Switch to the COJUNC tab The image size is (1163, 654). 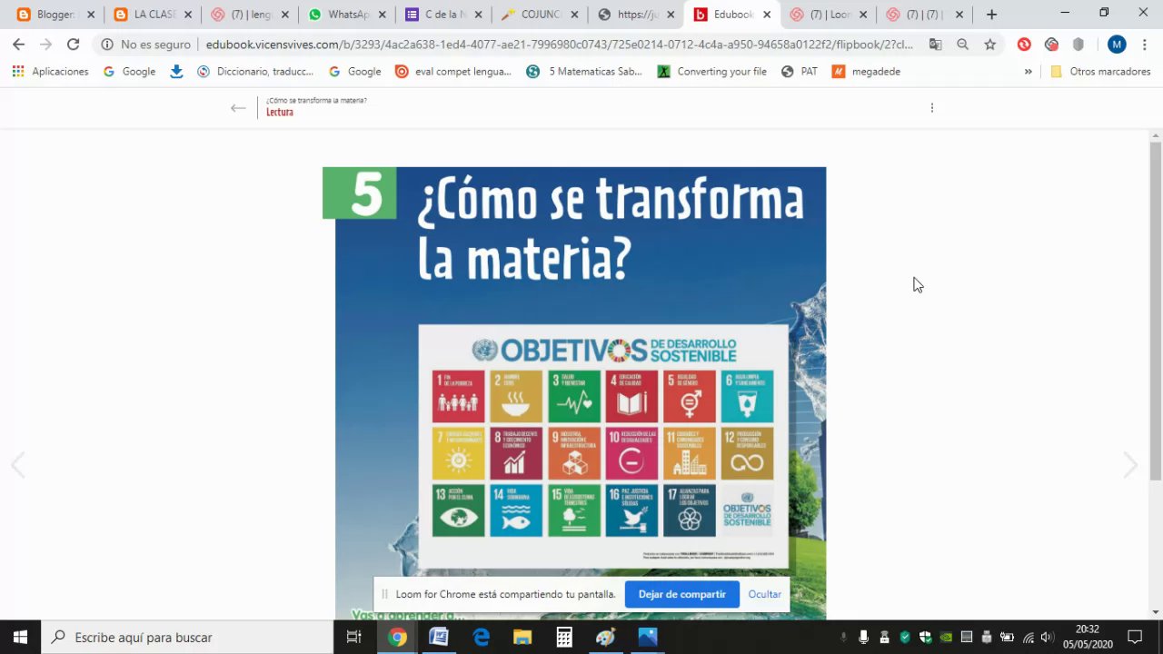541,15
